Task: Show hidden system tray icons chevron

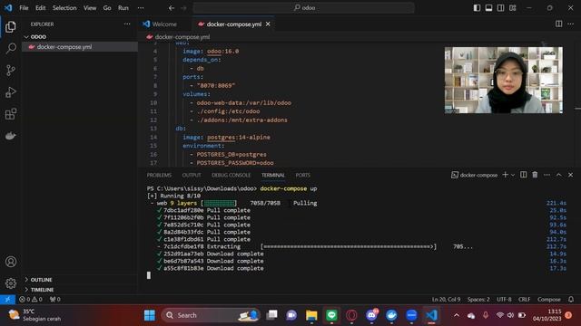Action: 457,315
